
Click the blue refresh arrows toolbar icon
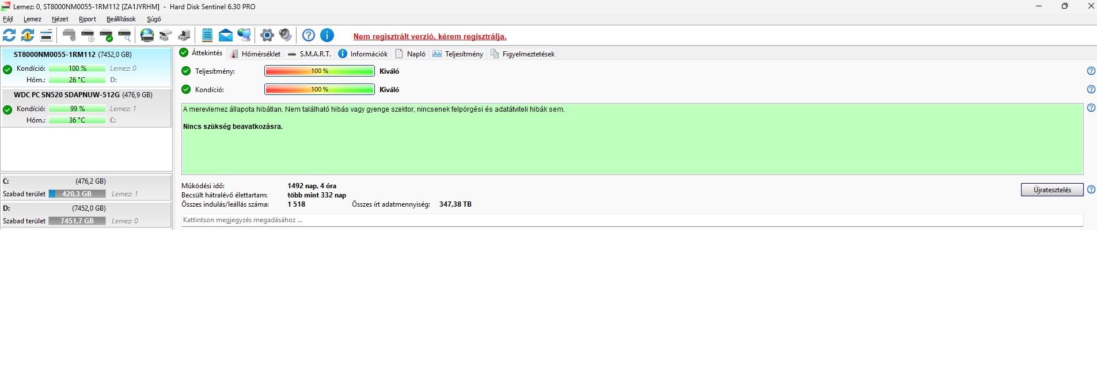click(9, 35)
